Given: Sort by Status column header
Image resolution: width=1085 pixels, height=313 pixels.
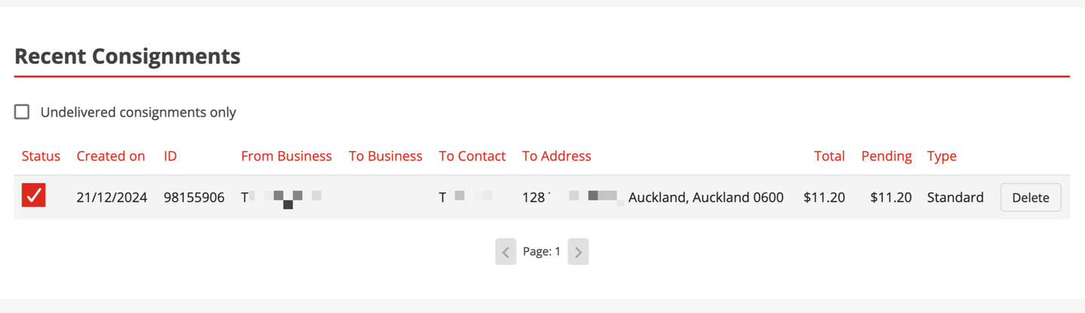Looking at the screenshot, I should coord(41,156).
